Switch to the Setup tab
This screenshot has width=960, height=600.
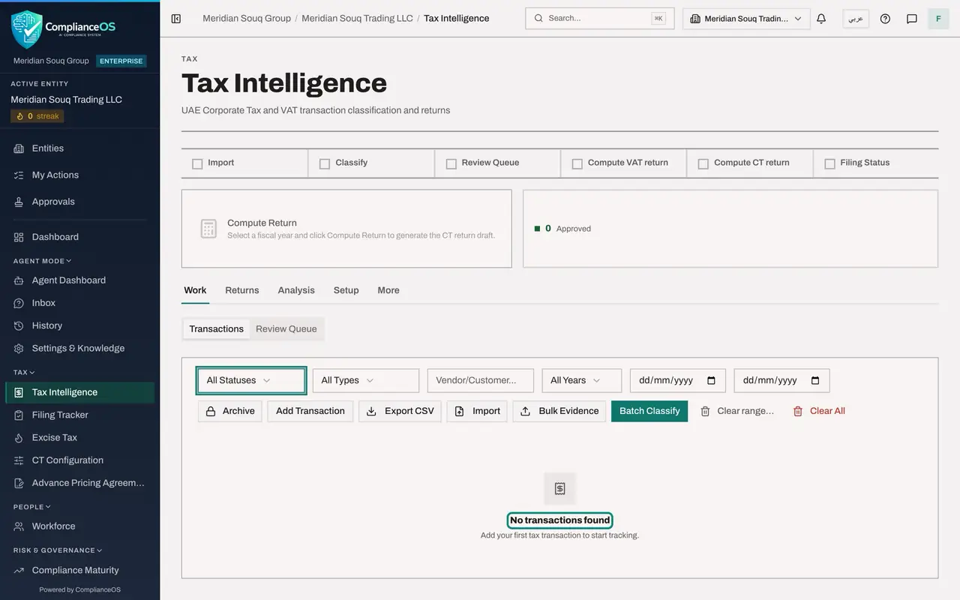coord(346,290)
